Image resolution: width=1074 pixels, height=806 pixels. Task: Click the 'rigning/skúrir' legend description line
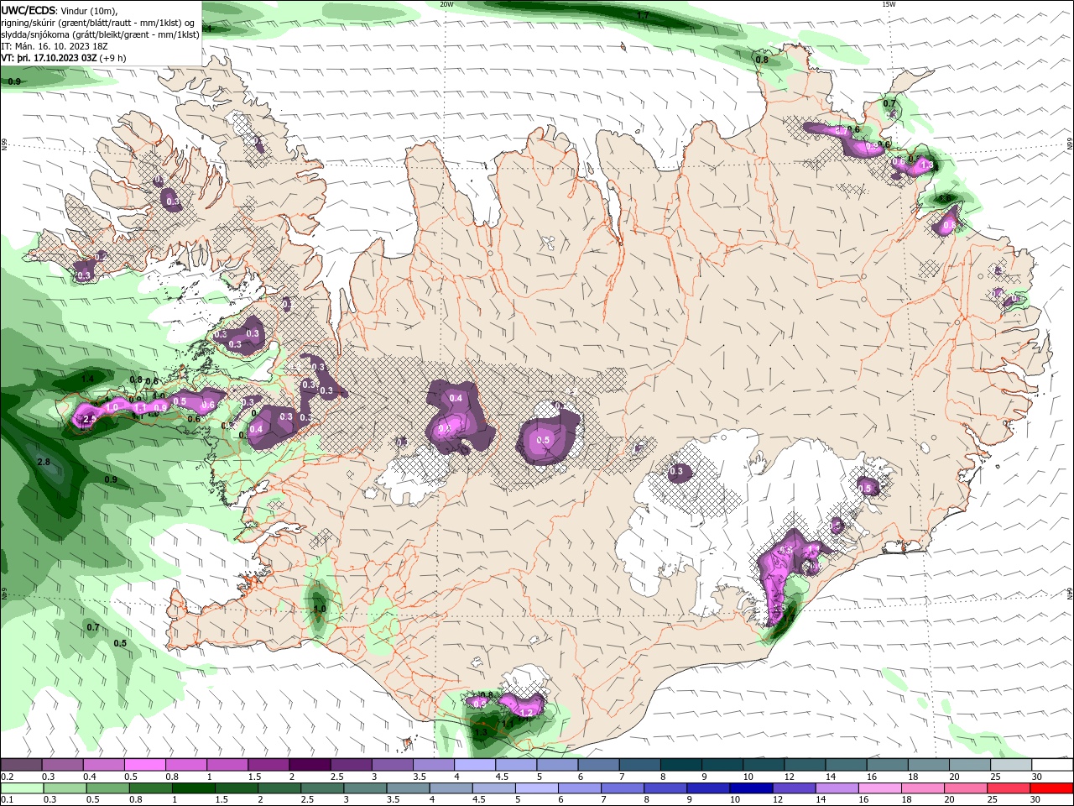point(98,23)
